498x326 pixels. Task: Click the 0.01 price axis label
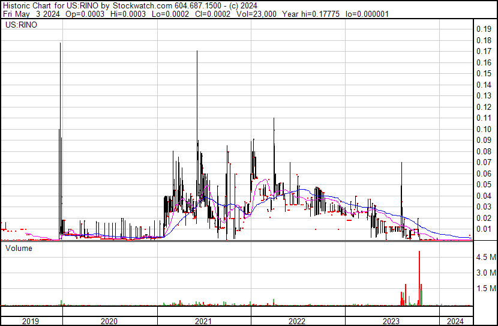(484, 229)
